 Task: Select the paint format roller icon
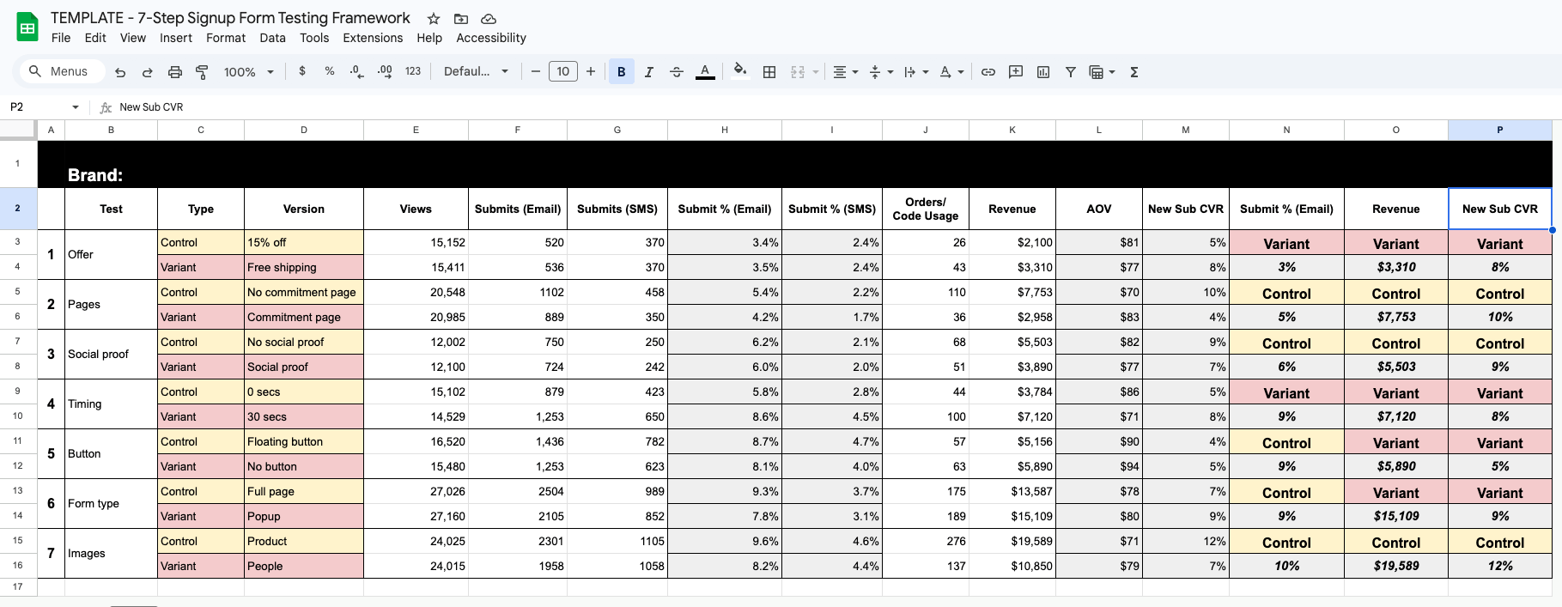[203, 72]
